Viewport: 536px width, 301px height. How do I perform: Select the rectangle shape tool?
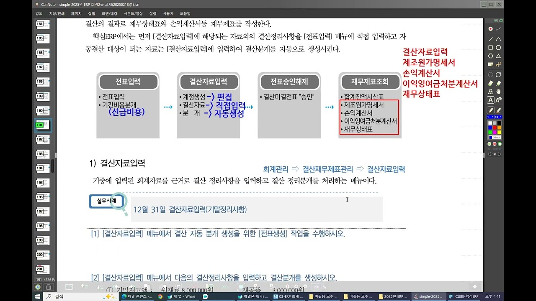(x=490, y=48)
